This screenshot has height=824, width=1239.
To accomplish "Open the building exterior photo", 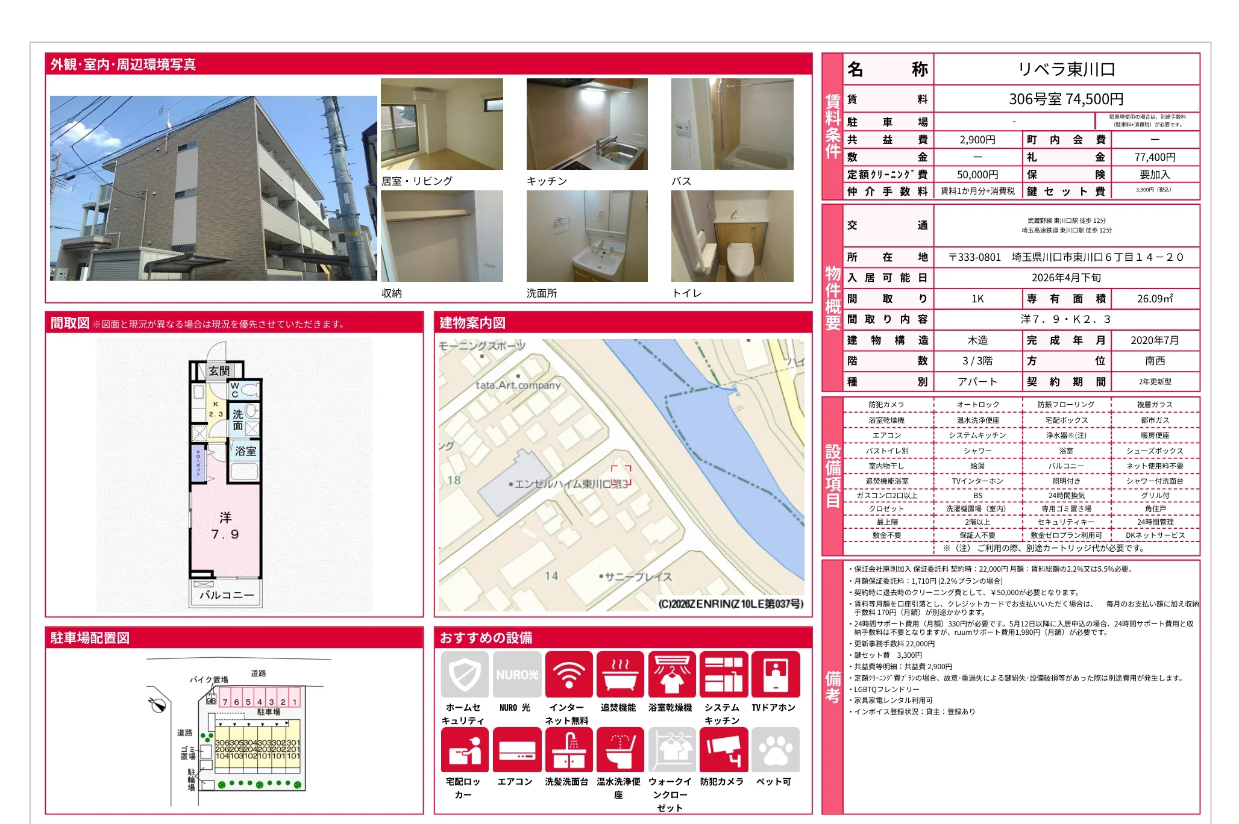I will coord(213,188).
